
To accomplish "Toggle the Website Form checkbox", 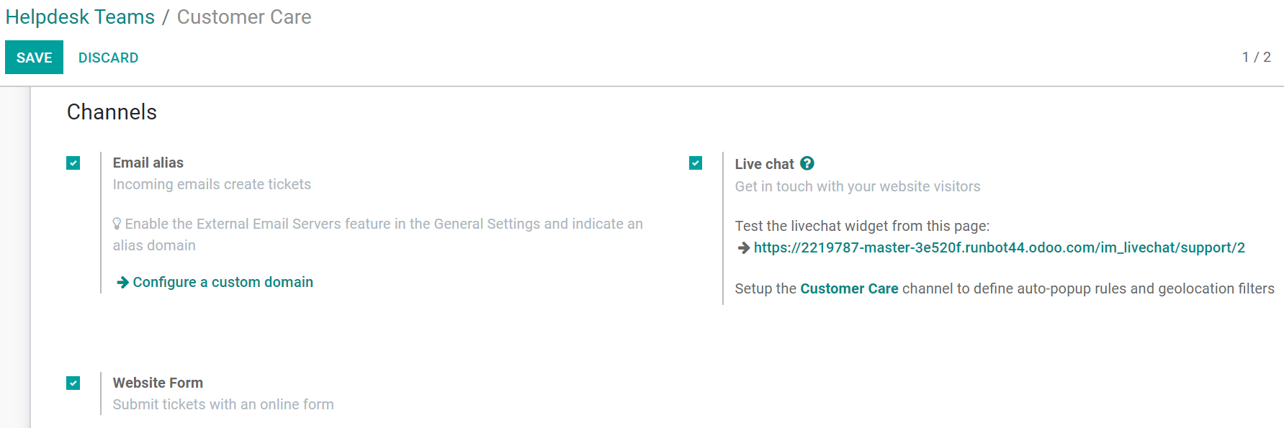I will (73, 383).
